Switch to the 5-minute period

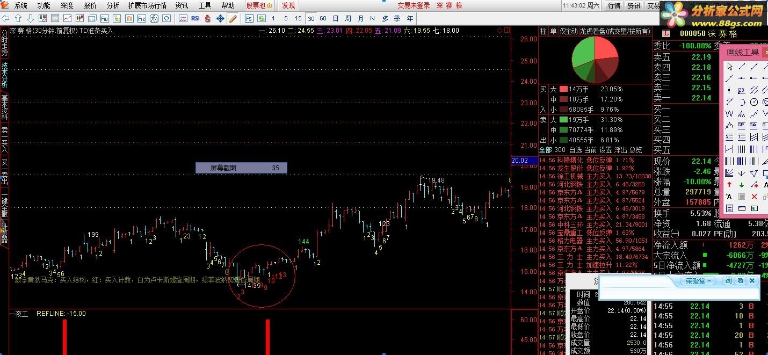pyautogui.click(x=286, y=18)
